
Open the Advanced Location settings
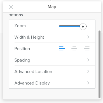pos(55,71)
